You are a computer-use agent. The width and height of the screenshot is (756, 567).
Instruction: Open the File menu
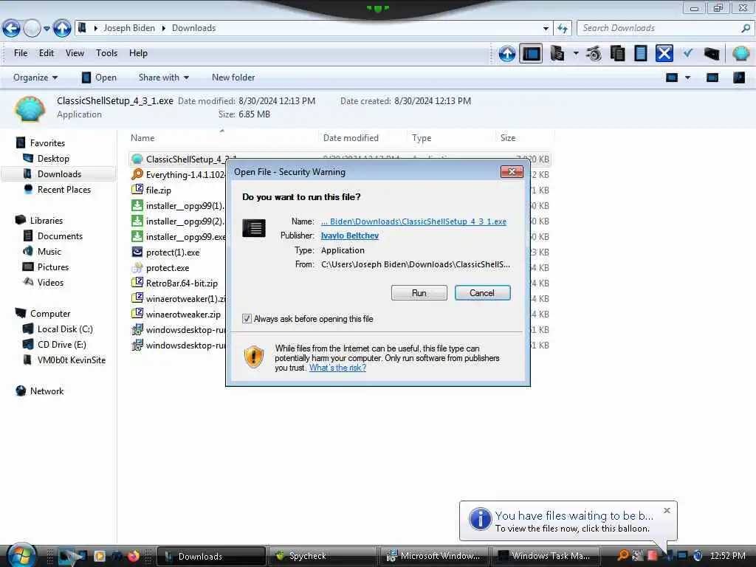21,53
